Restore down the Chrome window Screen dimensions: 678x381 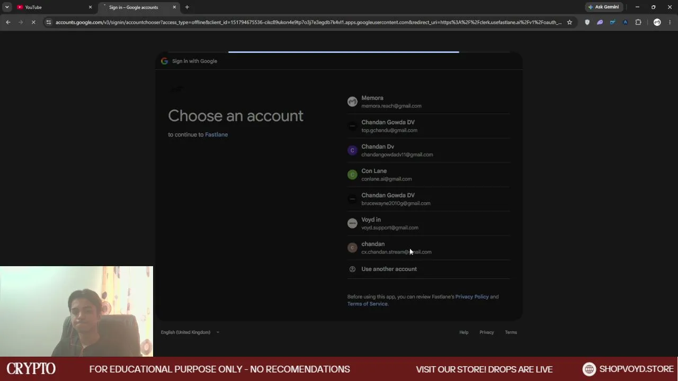click(x=653, y=7)
